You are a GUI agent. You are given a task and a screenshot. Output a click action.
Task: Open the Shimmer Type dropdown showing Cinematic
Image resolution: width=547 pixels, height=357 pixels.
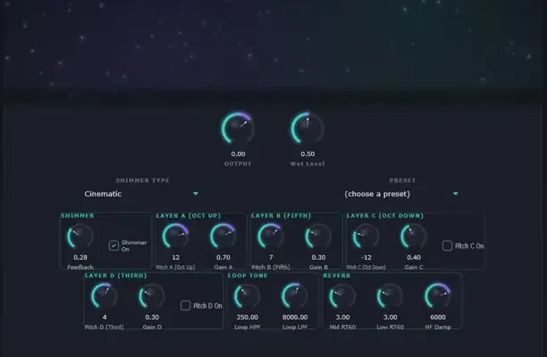pyautogui.click(x=141, y=194)
